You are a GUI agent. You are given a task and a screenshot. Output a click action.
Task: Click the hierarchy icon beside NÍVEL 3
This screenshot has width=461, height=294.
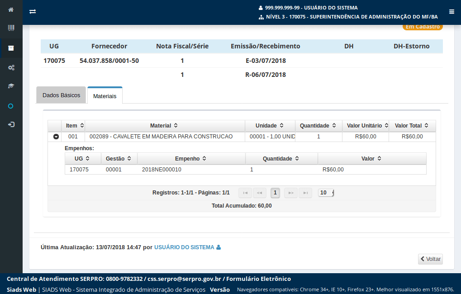point(261,17)
